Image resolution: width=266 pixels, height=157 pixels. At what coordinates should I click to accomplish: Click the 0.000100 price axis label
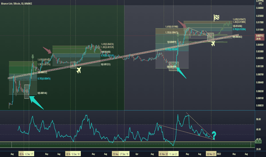tap(260, 98)
